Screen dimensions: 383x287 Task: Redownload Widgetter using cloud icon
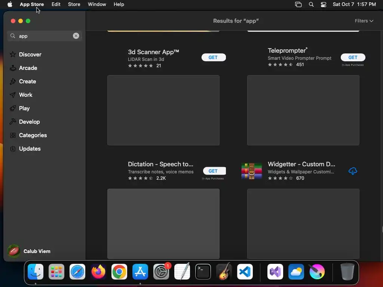[353, 171]
